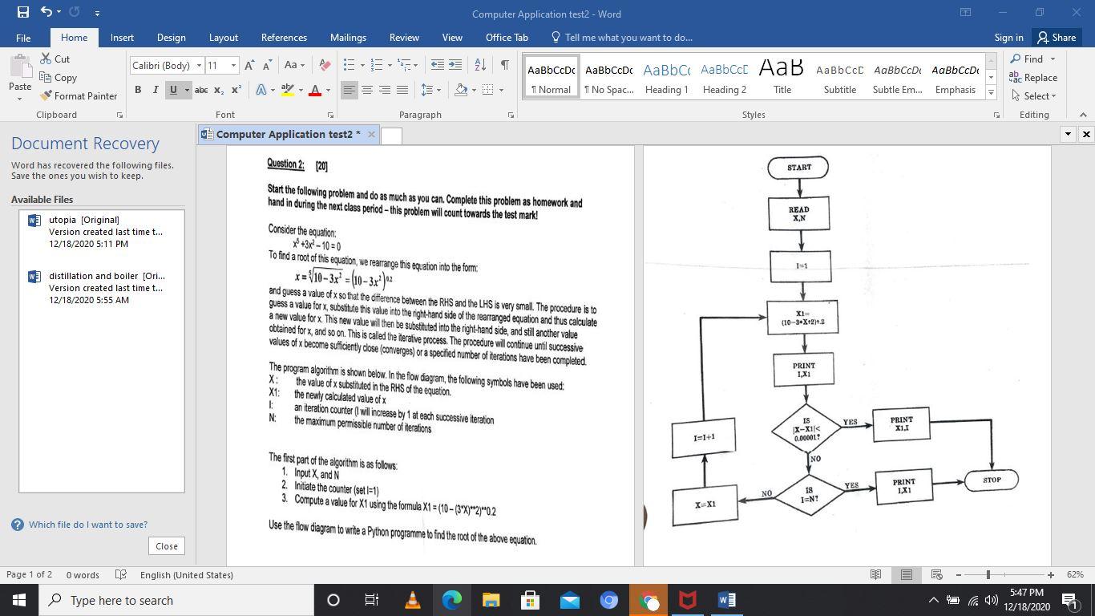Image resolution: width=1095 pixels, height=616 pixels.
Task: Switch to the References ribbon tab
Action: [x=284, y=38]
